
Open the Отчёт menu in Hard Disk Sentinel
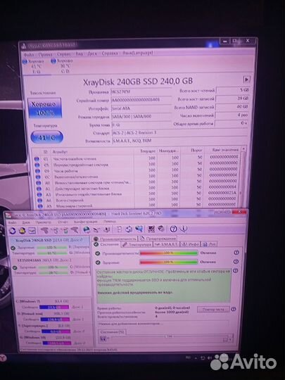(63, 222)
